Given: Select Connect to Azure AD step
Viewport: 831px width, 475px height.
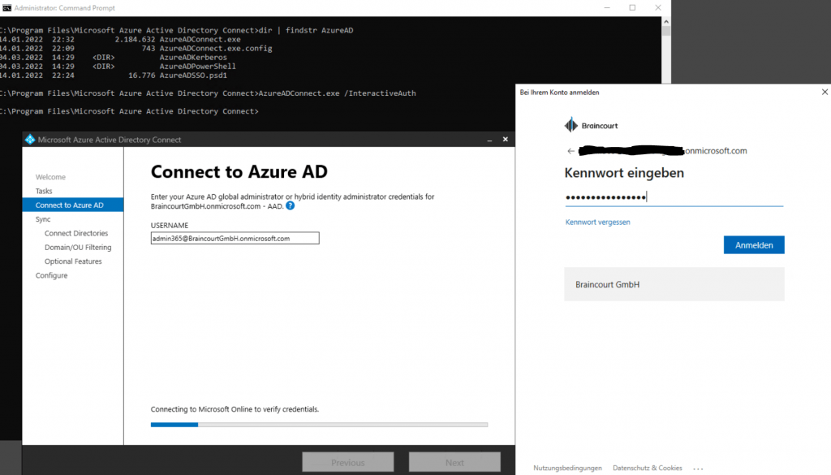Looking at the screenshot, I should [72, 205].
